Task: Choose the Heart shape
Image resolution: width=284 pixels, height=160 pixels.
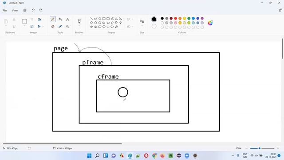Action: point(112,27)
